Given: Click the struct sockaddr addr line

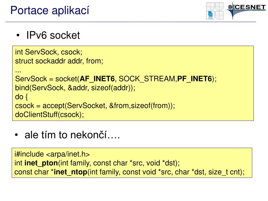Looking at the screenshot, I should click(59, 61).
